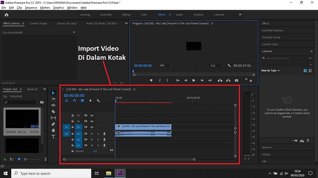Switch Project panel to icon view
Viewport: 318px width, 178px height.
coord(19,159)
